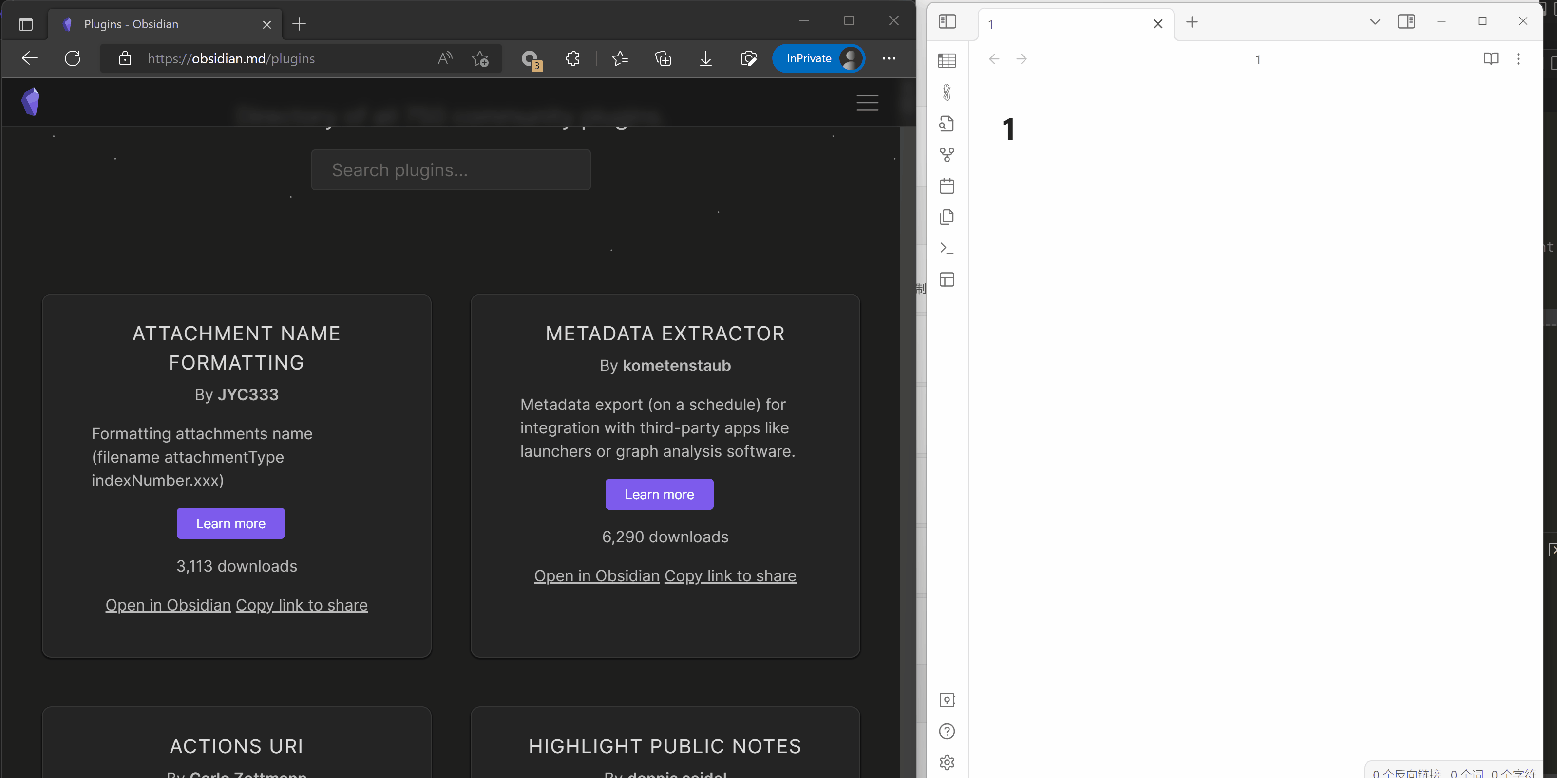Image resolution: width=1557 pixels, height=778 pixels.
Task: Click Learn more for Metadata Extractor
Action: (659, 494)
